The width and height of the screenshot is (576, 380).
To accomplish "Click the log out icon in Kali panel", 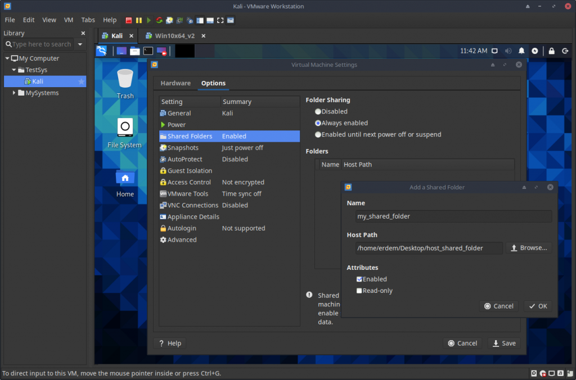I will click(x=565, y=51).
